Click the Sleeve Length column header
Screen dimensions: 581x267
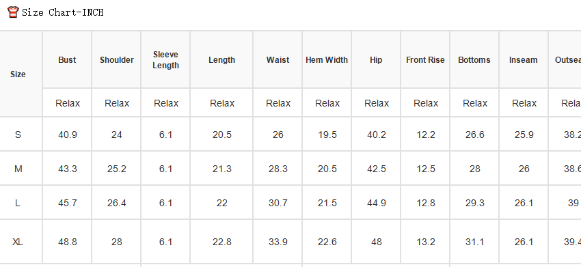[x=165, y=60]
